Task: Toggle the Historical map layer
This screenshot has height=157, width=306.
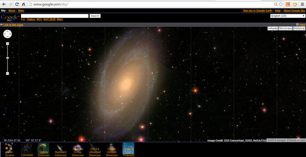Action: point(299,29)
